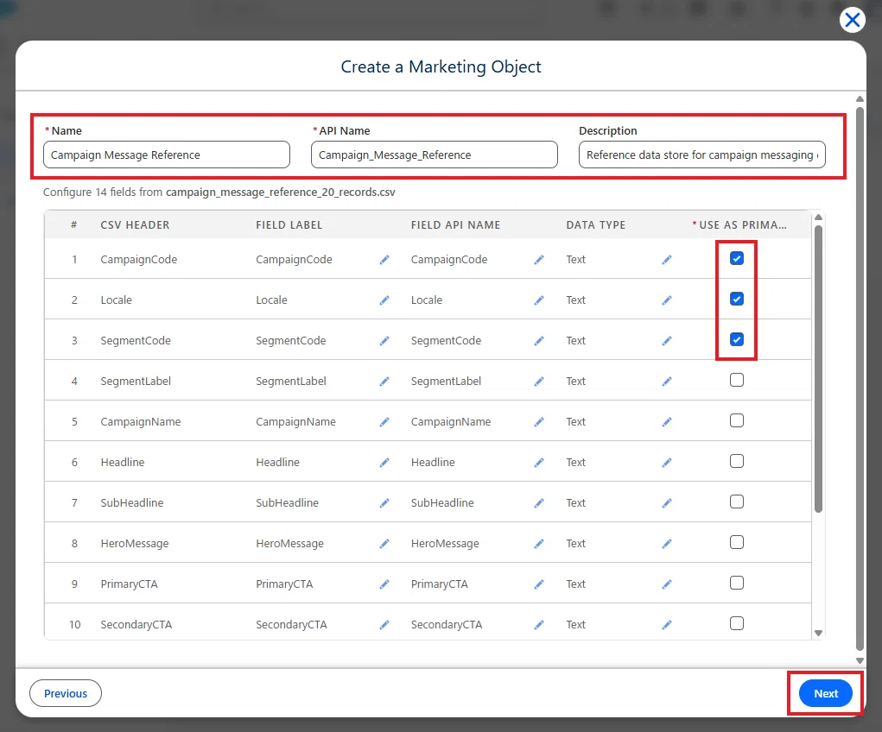Edit data type pencil for HeroMessage row
882x732 pixels.
coord(667,544)
